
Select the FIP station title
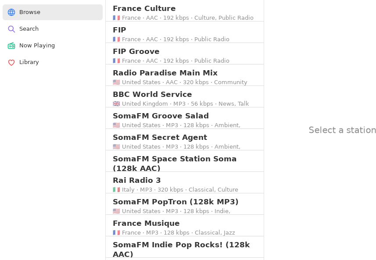tap(119, 30)
